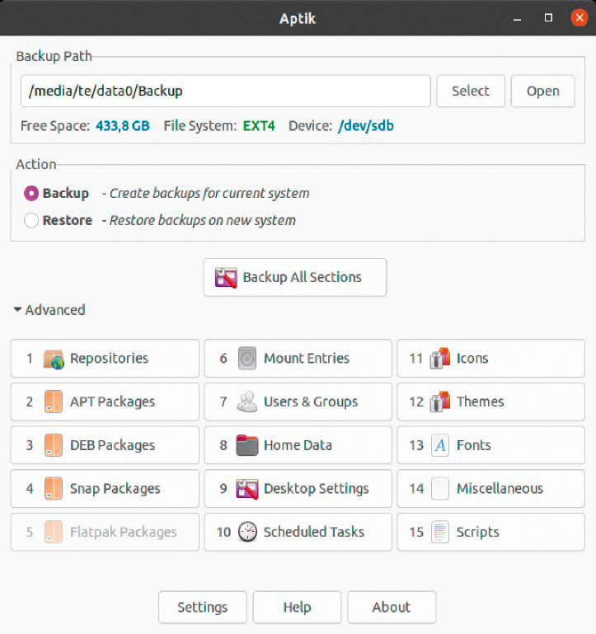Click 'Create backups for current system' text
The image size is (596, 634).
tap(209, 194)
